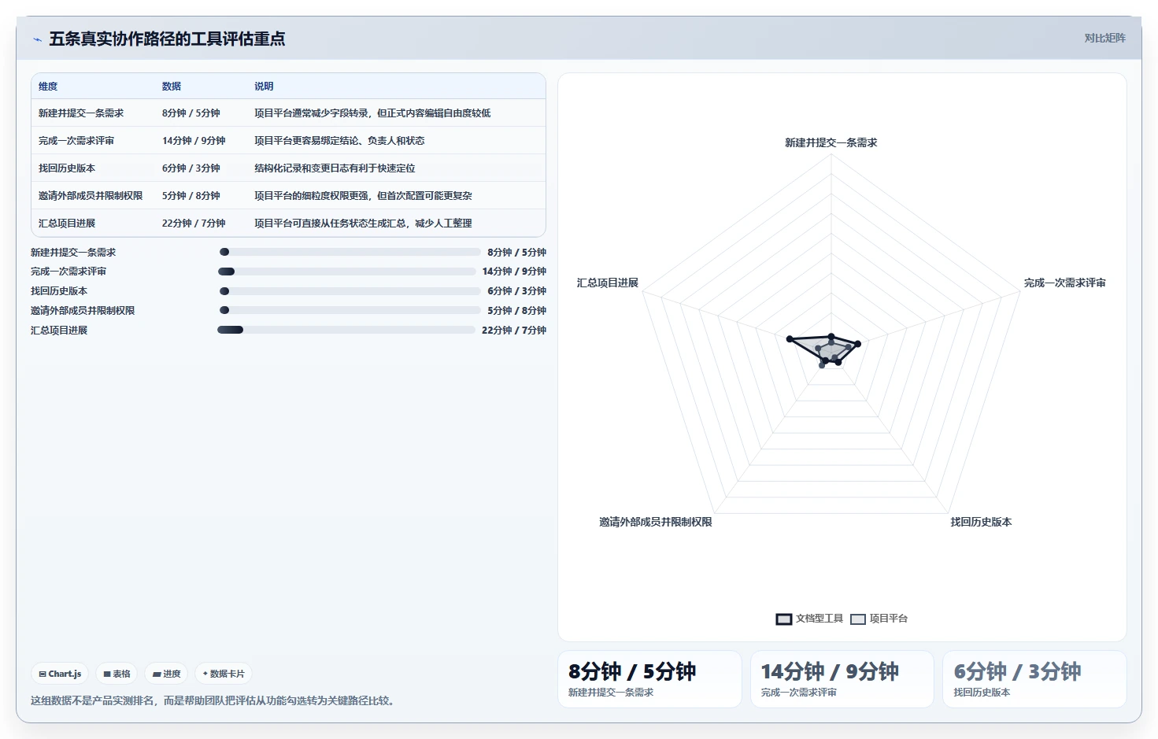
Task: Select the 表格 chip
Action: pyautogui.click(x=117, y=674)
